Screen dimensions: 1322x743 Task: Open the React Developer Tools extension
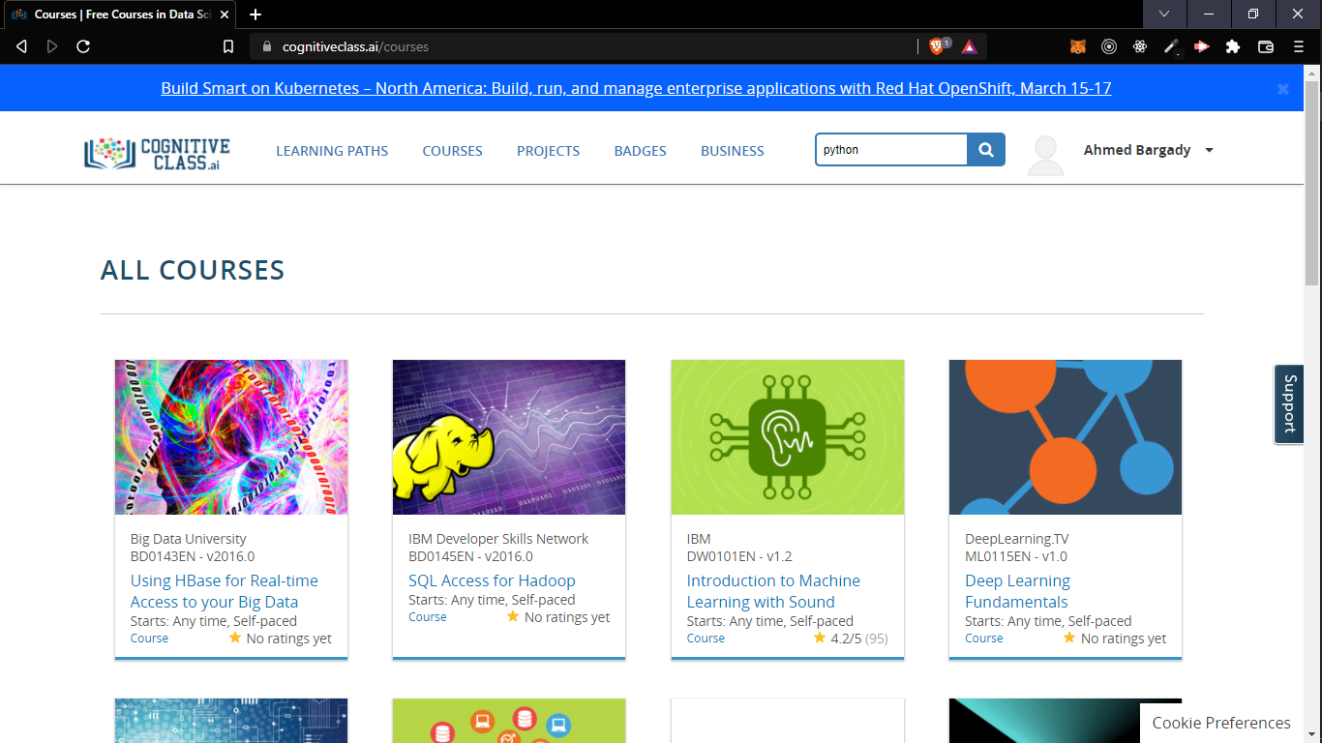1140,46
